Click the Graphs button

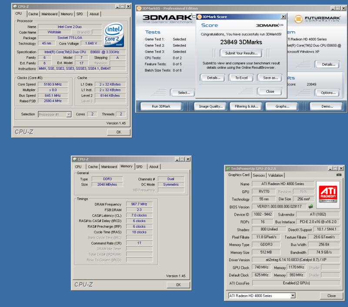point(282,106)
